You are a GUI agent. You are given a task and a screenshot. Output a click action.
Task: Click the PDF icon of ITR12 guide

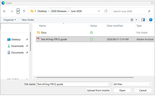tap(38, 39)
